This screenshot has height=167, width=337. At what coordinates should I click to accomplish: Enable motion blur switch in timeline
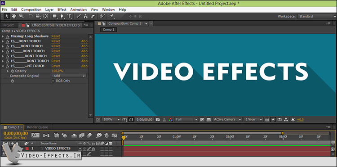tap(89, 135)
